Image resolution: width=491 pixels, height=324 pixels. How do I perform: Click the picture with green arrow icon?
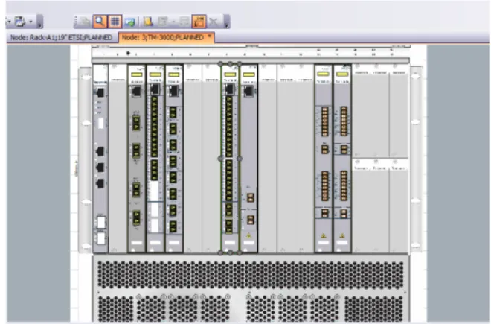click(x=129, y=22)
